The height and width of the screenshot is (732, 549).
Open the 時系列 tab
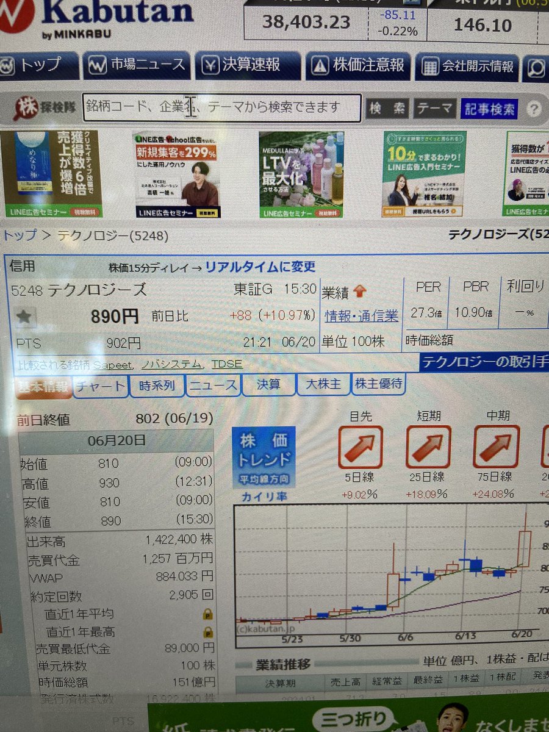tap(156, 385)
